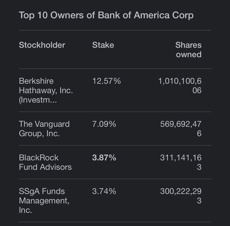The image size is (230, 226).
Task: Click Management, text under SSgA Funds
Action: 44,201
